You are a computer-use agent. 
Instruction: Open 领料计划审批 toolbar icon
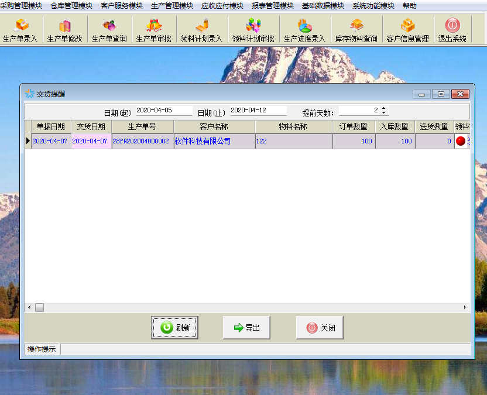tap(253, 30)
